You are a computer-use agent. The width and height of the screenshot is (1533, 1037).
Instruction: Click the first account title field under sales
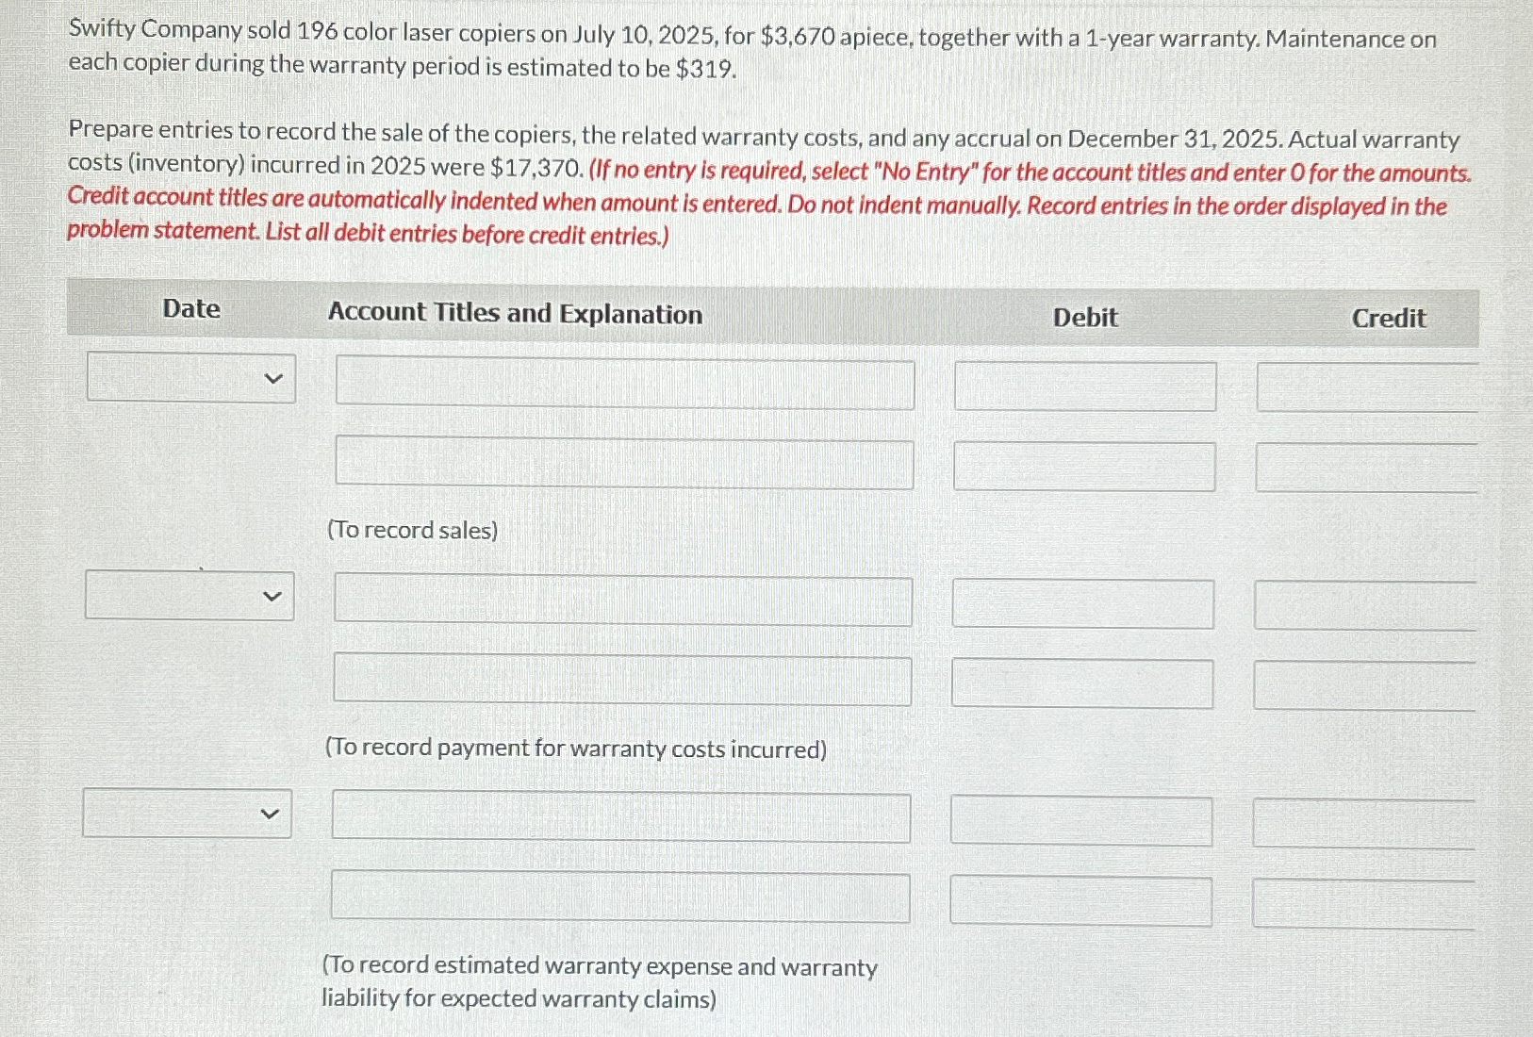[624, 385]
